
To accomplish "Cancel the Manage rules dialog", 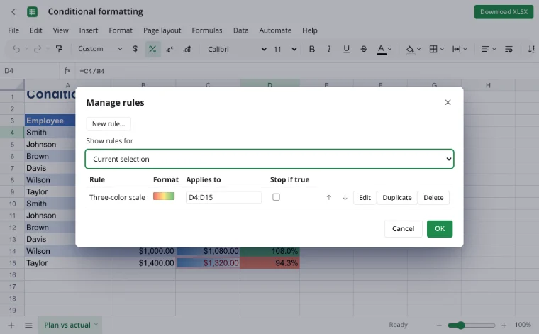I will click(x=403, y=229).
